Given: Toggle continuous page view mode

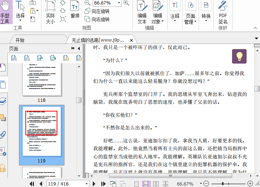Looking at the screenshot, I should coord(146,184).
